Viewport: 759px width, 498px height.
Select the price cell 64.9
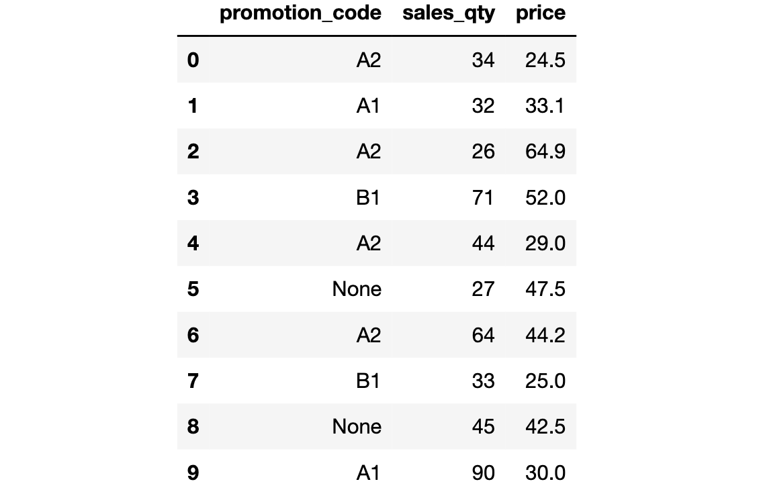[x=545, y=152]
